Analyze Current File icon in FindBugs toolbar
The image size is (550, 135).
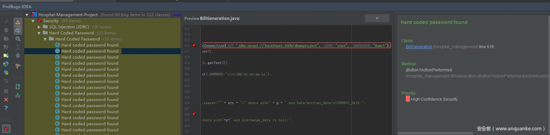[x=6, y=22]
